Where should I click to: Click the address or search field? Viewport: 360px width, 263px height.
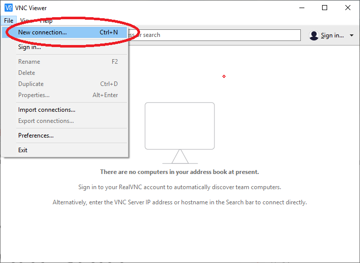pos(213,35)
